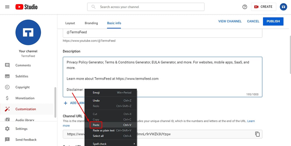
Task: Click the YouTube Studio logo
Action: (26, 7)
